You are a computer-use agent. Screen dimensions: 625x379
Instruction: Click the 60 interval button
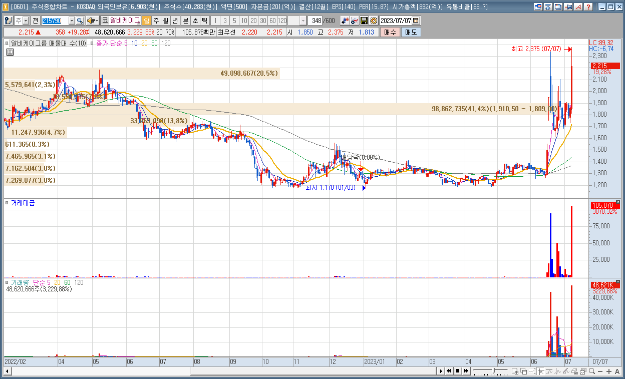click(272, 21)
